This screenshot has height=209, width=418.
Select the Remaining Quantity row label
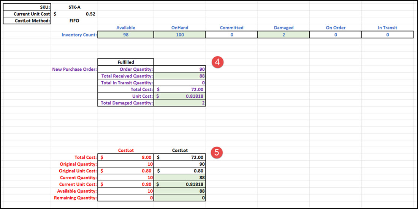point(75,198)
